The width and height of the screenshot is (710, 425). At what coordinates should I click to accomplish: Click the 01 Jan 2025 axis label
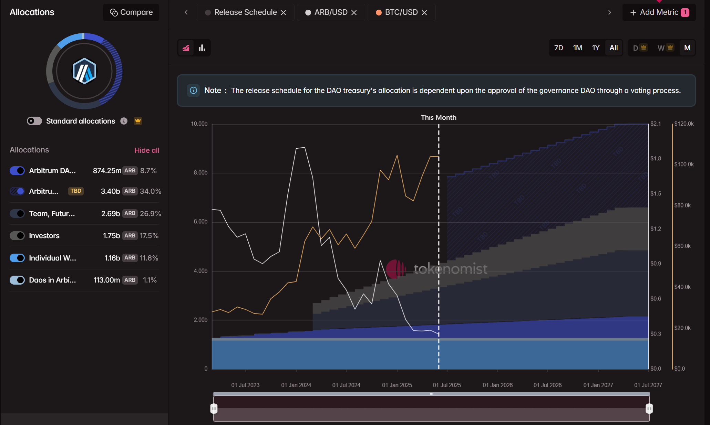click(397, 385)
